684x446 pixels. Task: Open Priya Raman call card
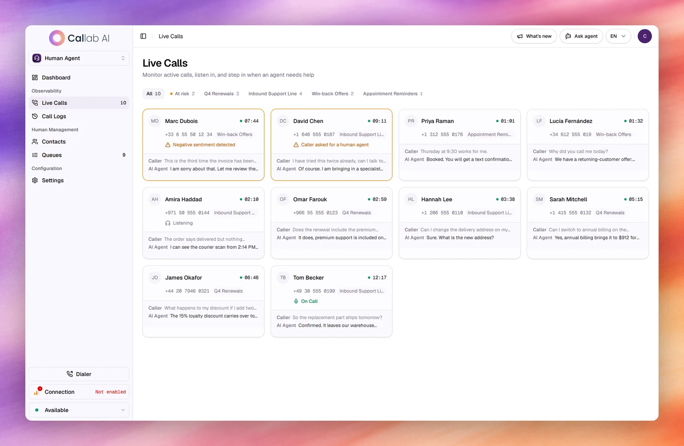click(460, 145)
